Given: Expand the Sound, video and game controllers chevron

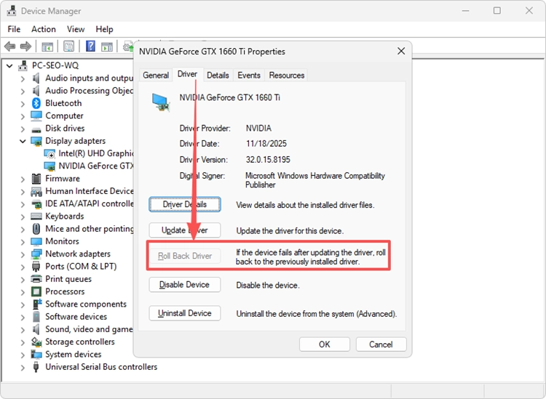Looking at the screenshot, I should pos(23,329).
